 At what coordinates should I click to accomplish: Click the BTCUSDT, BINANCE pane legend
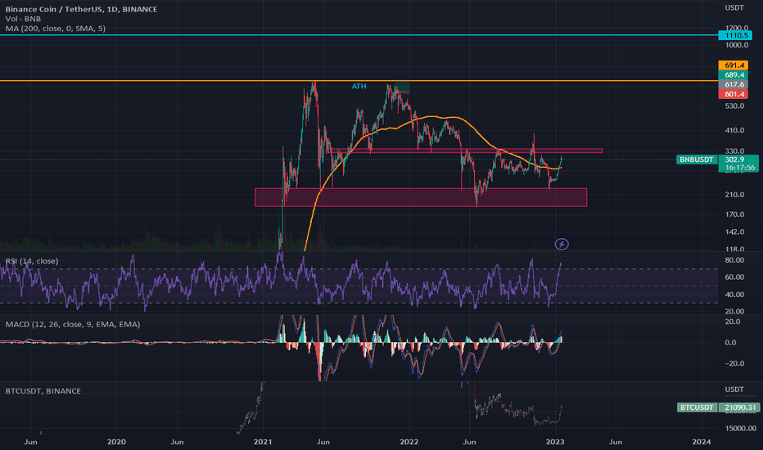pyautogui.click(x=43, y=390)
